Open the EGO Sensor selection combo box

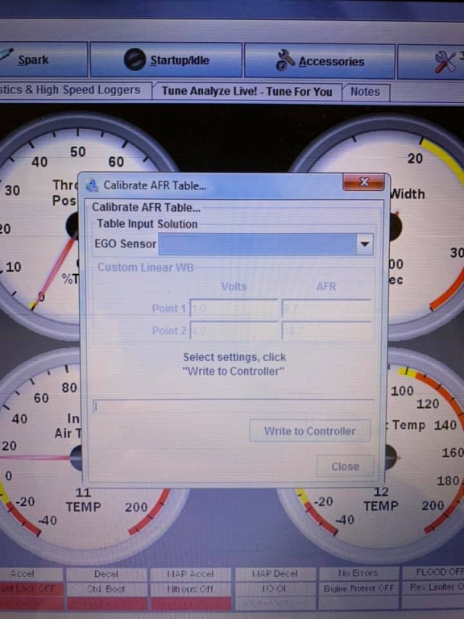point(266,244)
